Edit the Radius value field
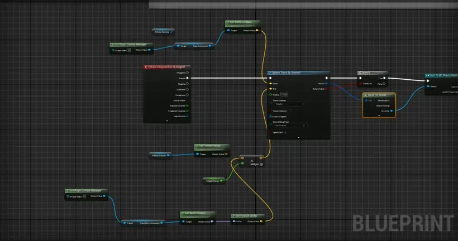The height and width of the screenshot is (241, 458). tap(284, 94)
